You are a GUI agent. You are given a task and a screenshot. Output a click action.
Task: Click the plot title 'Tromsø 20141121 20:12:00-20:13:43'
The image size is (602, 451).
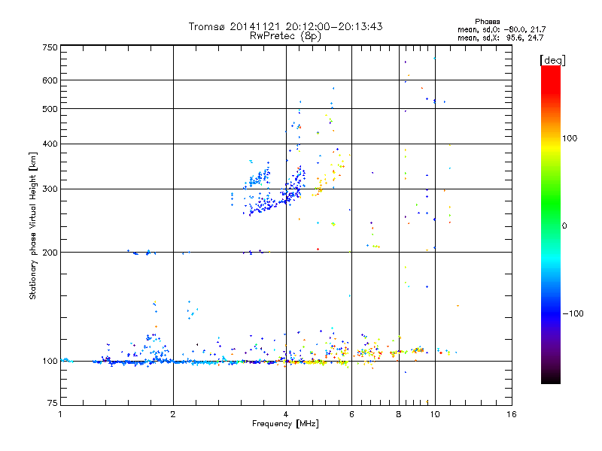pyautogui.click(x=286, y=26)
